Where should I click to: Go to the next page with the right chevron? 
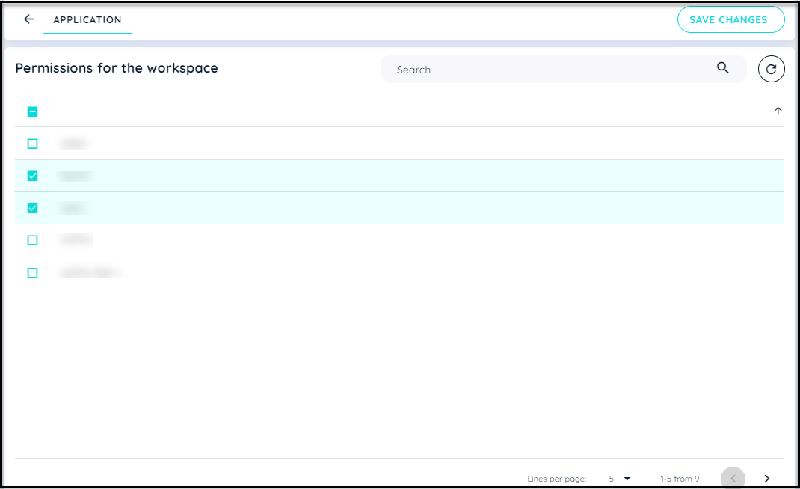[x=766, y=477]
